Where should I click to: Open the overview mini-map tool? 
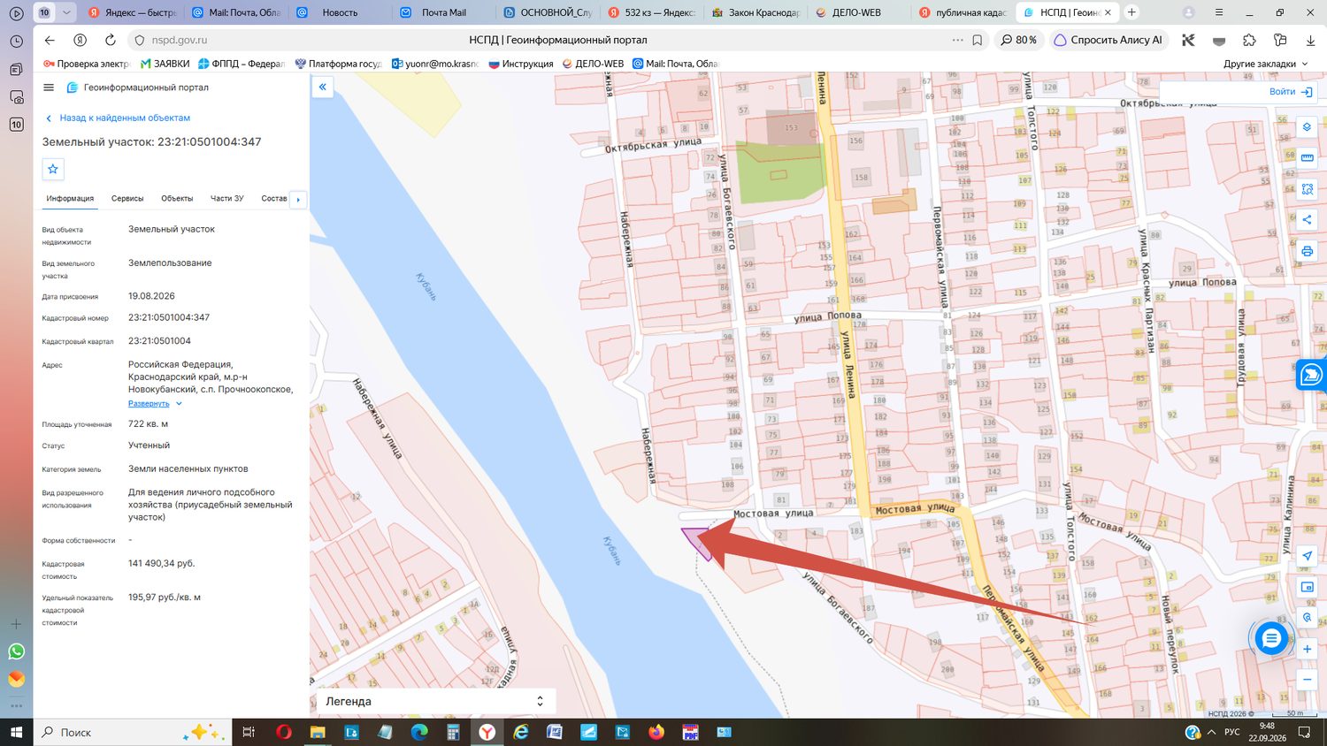click(x=1307, y=587)
